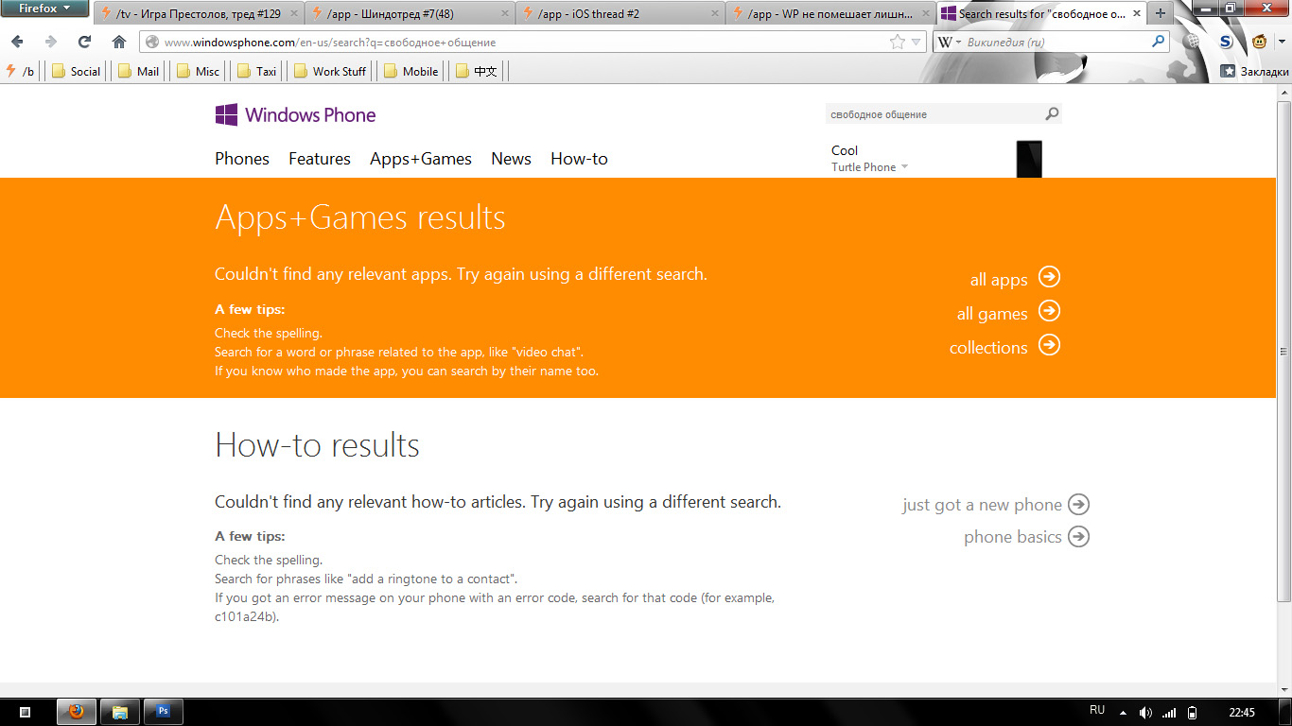Click the arrow icon beside all apps
Screen dimensions: 1292x726
[x=1049, y=277]
